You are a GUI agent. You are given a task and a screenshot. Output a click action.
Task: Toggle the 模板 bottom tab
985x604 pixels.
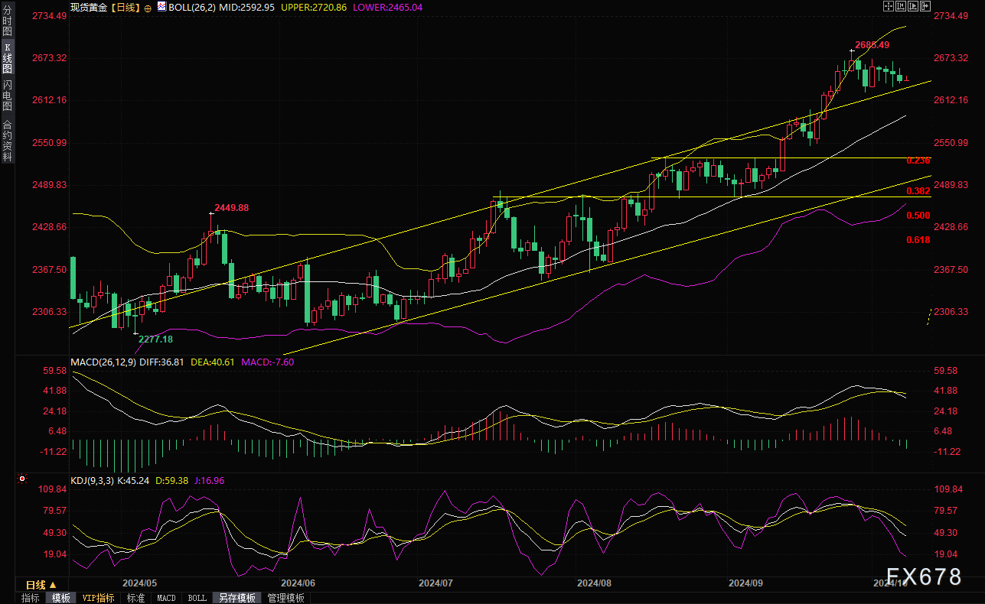(x=60, y=598)
